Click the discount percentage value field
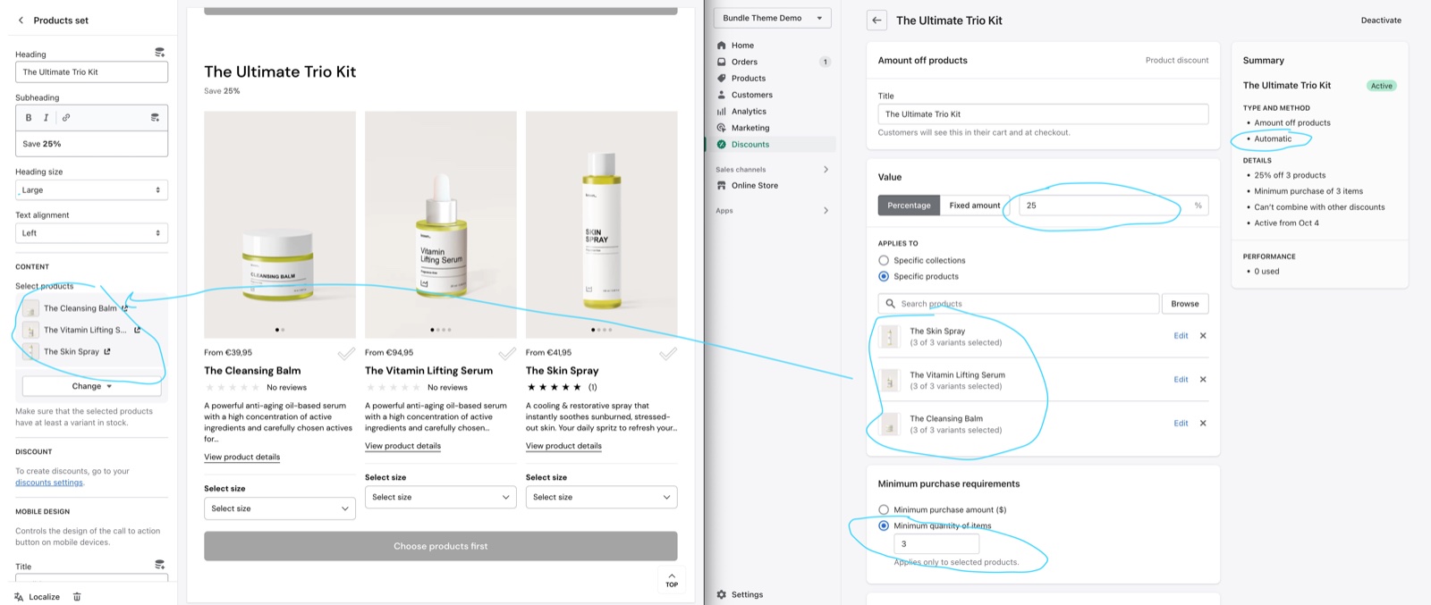 1113,206
